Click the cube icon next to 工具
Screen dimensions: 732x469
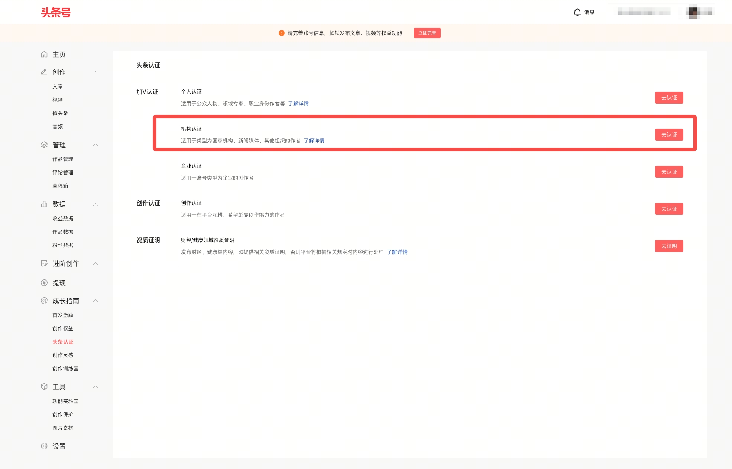(x=44, y=387)
